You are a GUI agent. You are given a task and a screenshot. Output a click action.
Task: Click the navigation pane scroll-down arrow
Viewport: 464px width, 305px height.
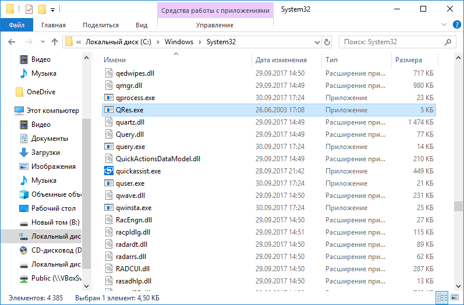(86, 286)
